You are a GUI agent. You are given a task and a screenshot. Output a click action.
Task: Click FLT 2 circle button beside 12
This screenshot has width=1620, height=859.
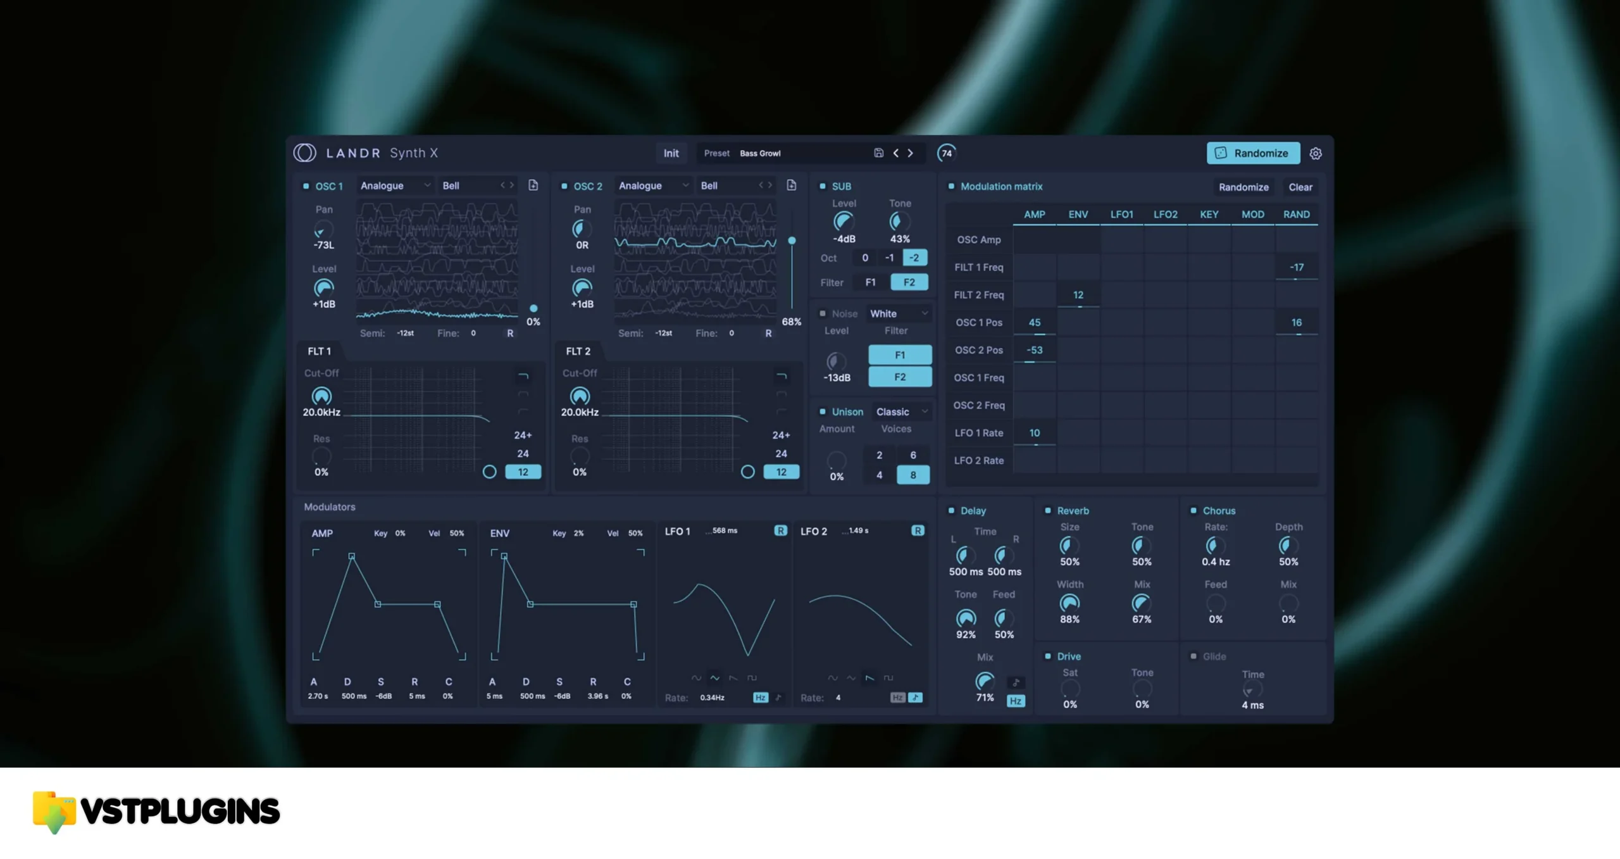click(x=747, y=472)
